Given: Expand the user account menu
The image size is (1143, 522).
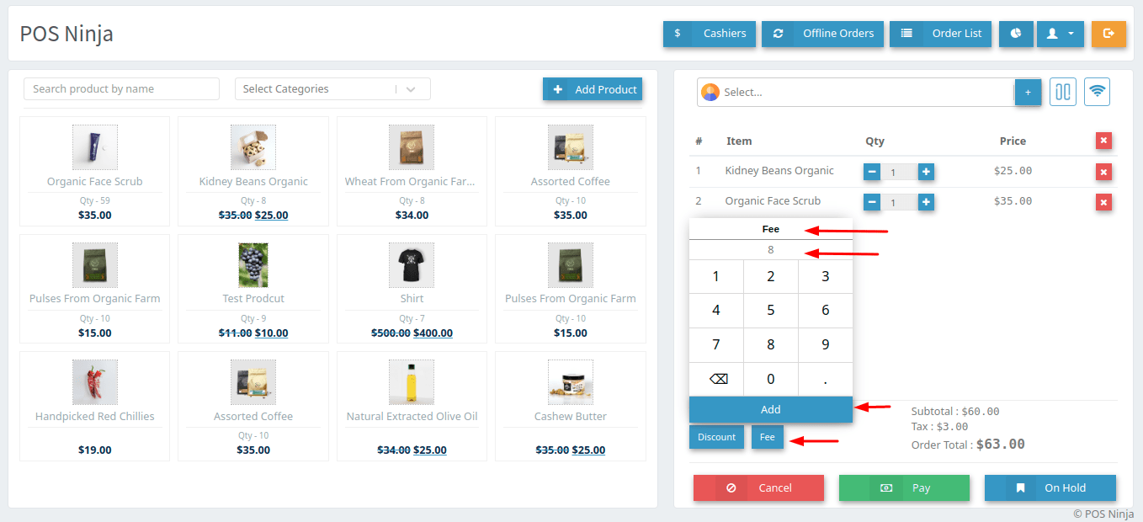Looking at the screenshot, I should tap(1060, 34).
